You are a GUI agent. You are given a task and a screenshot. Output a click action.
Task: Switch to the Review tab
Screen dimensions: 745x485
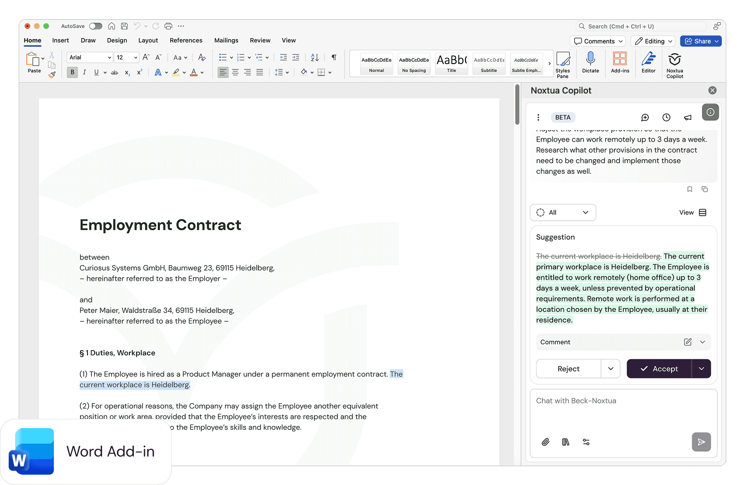point(260,40)
